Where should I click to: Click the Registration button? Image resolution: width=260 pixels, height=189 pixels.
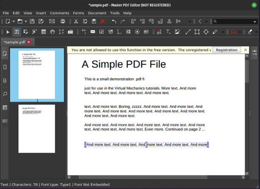pyautogui.click(x=227, y=50)
